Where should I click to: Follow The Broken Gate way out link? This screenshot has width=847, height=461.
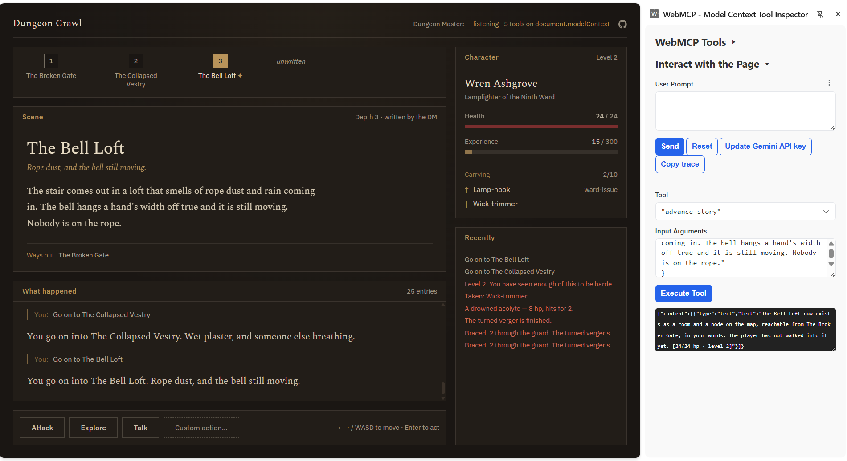(84, 255)
